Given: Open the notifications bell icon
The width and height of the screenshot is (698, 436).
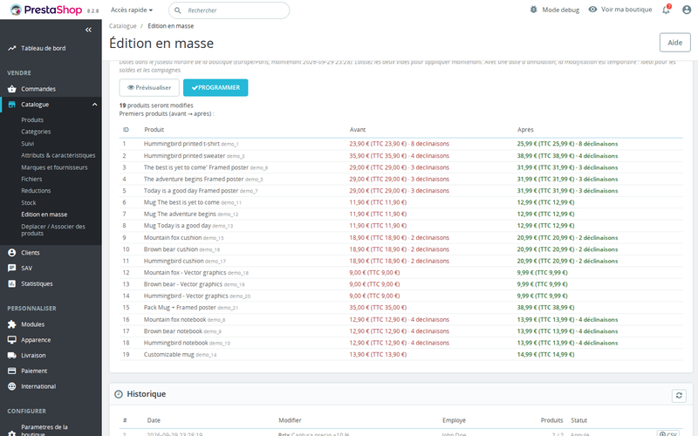Looking at the screenshot, I should [666, 10].
